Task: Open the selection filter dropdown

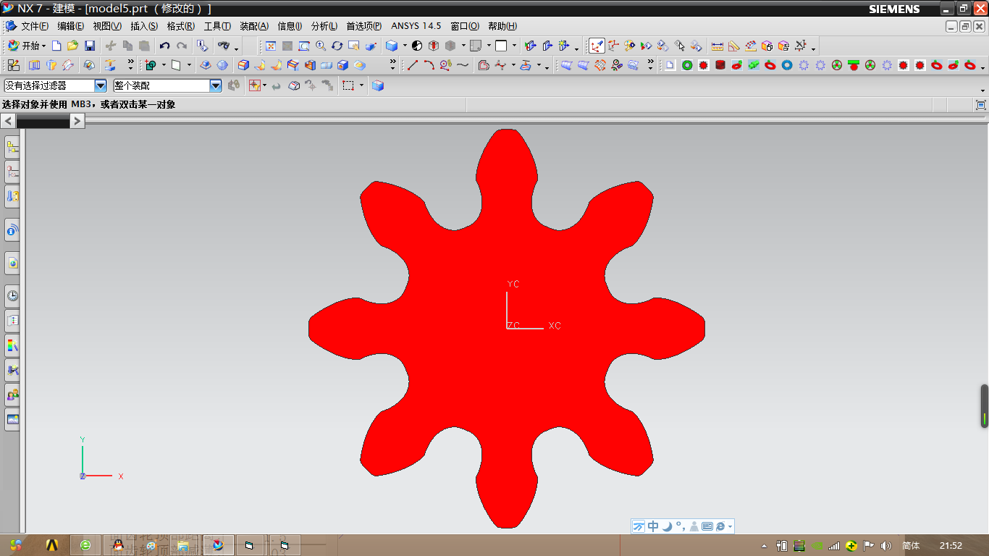Action: point(101,85)
